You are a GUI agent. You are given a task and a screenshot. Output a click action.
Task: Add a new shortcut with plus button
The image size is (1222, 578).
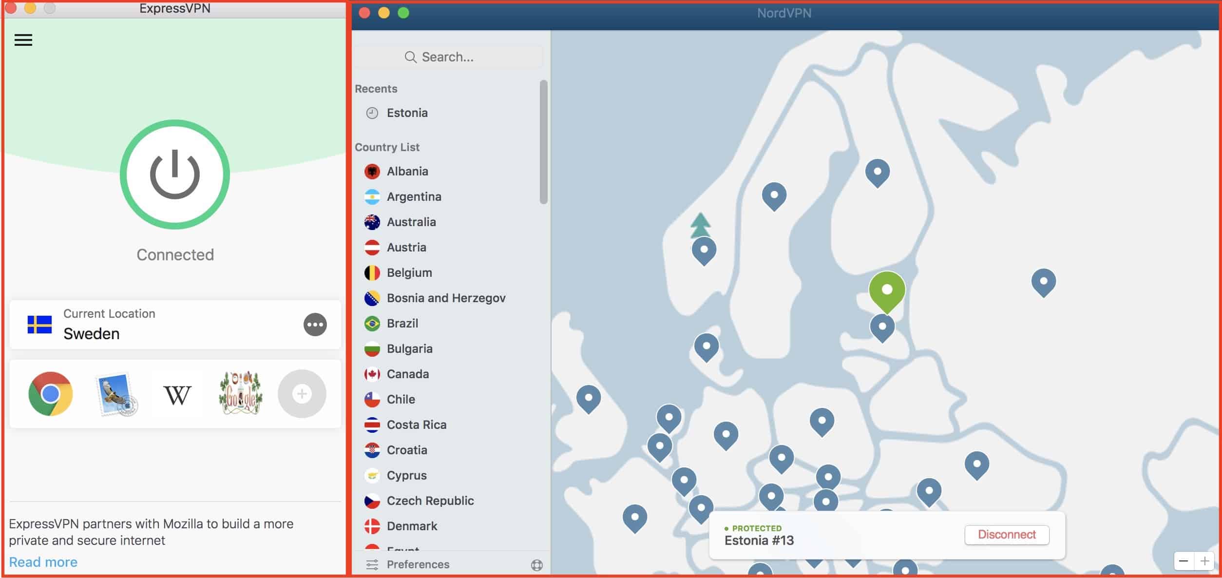pos(302,394)
